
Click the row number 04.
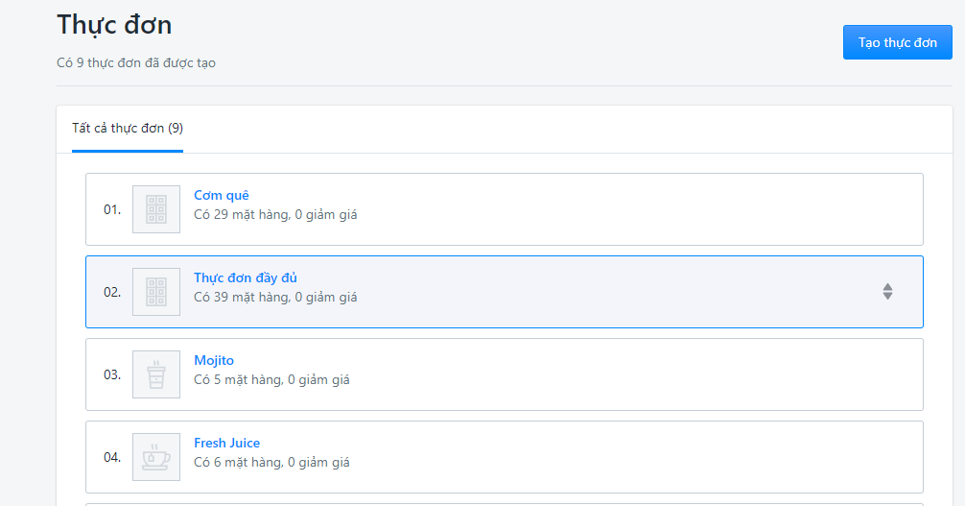pyautogui.click(x=112, y=457)
